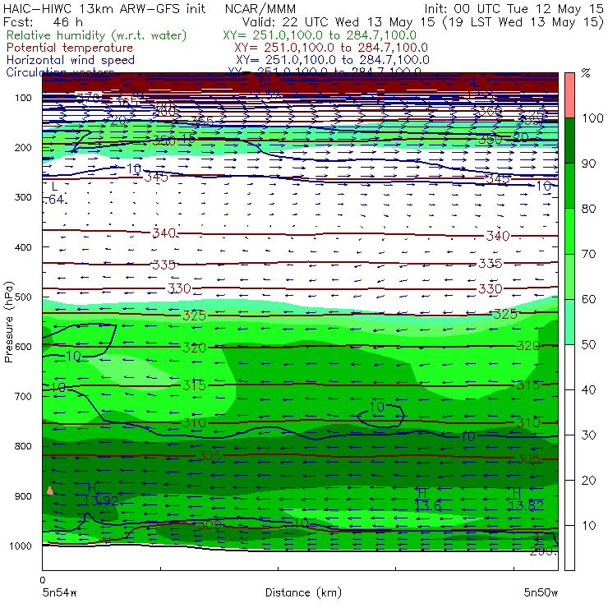Click the closed blue '10' wind contour near 740 hPa
The image size is (608, 608).
pyautogui.click(x=380, y=415)
